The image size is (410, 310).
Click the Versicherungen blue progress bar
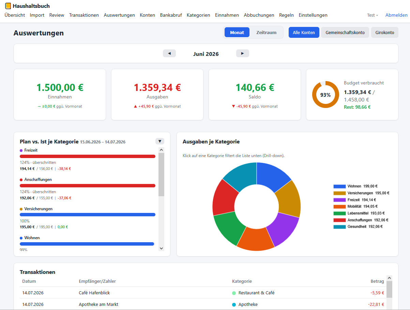[88, 215]
